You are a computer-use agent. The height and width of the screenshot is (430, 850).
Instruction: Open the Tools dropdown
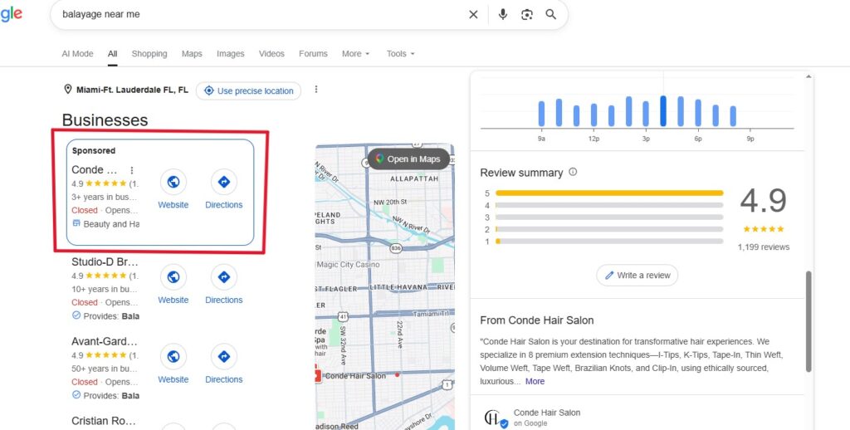pyautogui.click(x=401, y=54)
